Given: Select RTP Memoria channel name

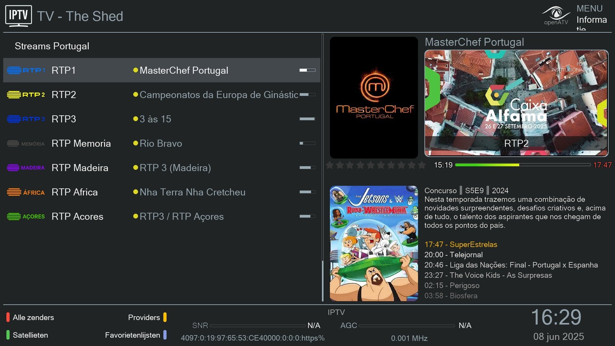Looking at the screenshot, I should (x=81, y=143).
